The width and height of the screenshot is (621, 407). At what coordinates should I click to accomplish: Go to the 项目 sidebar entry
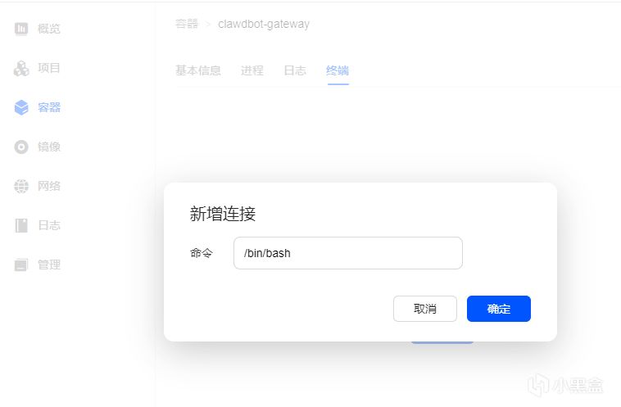click(49, 68)
